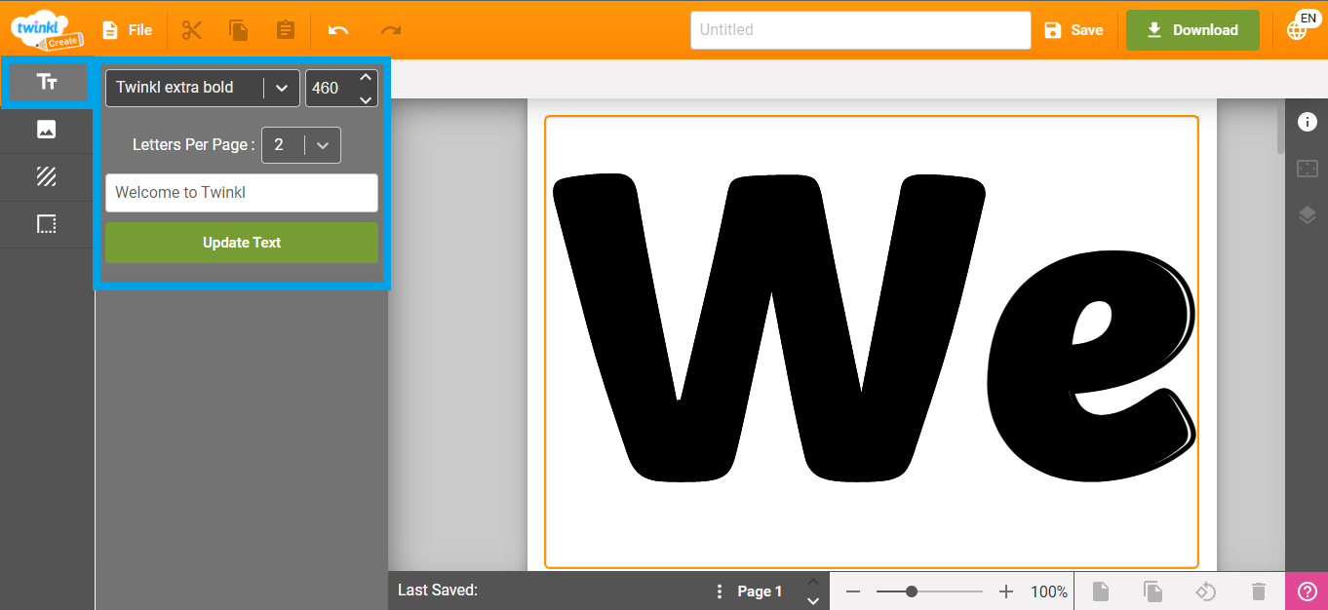This screenshot has height=610, width=1328.
Task: Click the layers icon on the right edge
Action: [1307, 214]
